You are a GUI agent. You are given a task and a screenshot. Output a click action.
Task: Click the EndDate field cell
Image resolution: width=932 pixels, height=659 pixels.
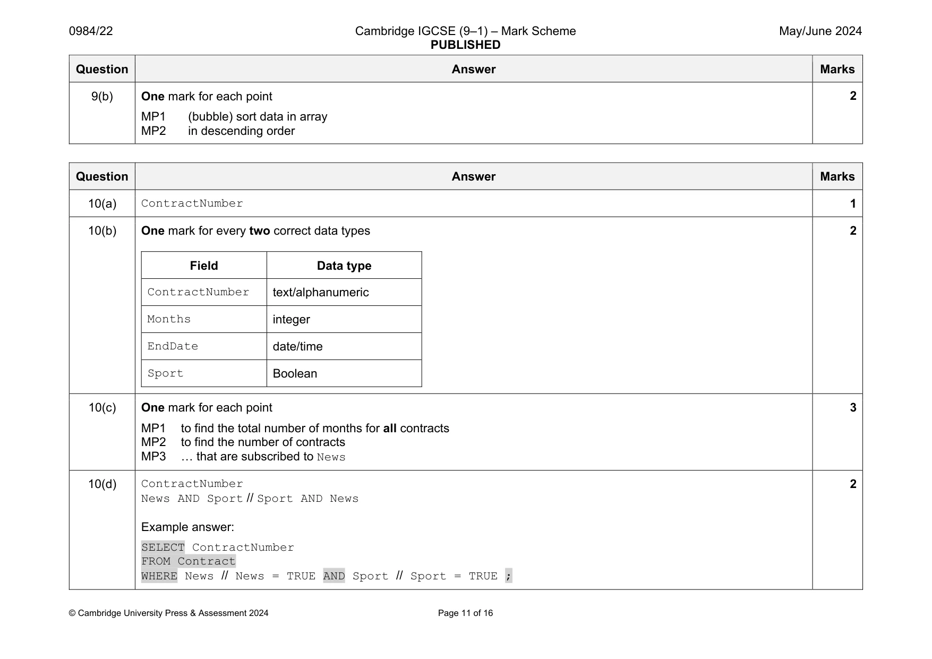204,347
